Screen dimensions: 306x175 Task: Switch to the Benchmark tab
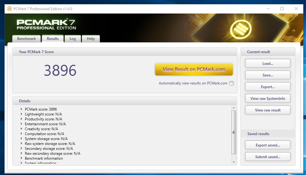point(27,39)
